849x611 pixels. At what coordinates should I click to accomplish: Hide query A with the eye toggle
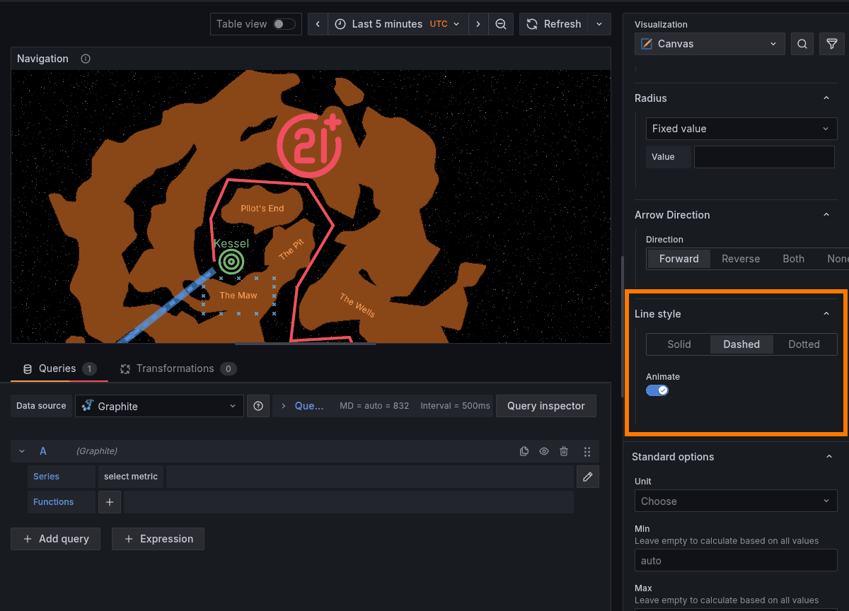pos(543,450)
